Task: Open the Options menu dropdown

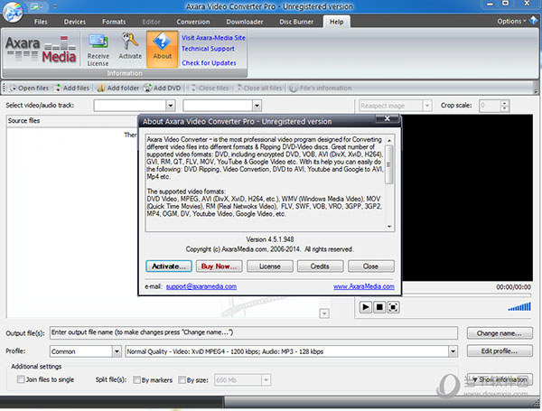Action: 511,21
